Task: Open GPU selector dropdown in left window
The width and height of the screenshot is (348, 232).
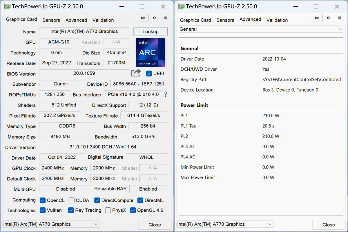Action: point(51,224)
